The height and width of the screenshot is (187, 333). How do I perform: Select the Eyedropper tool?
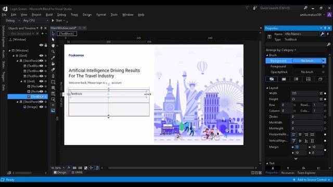(53, 58)
